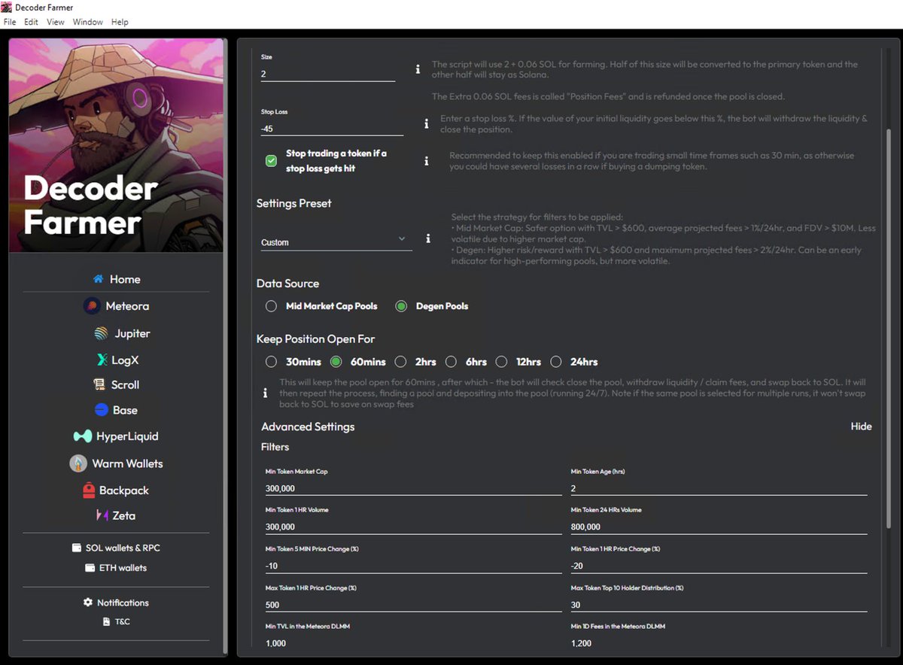Screen dimensions: 903x665
Task: Open the Help menu
Action: click(120, 22)
